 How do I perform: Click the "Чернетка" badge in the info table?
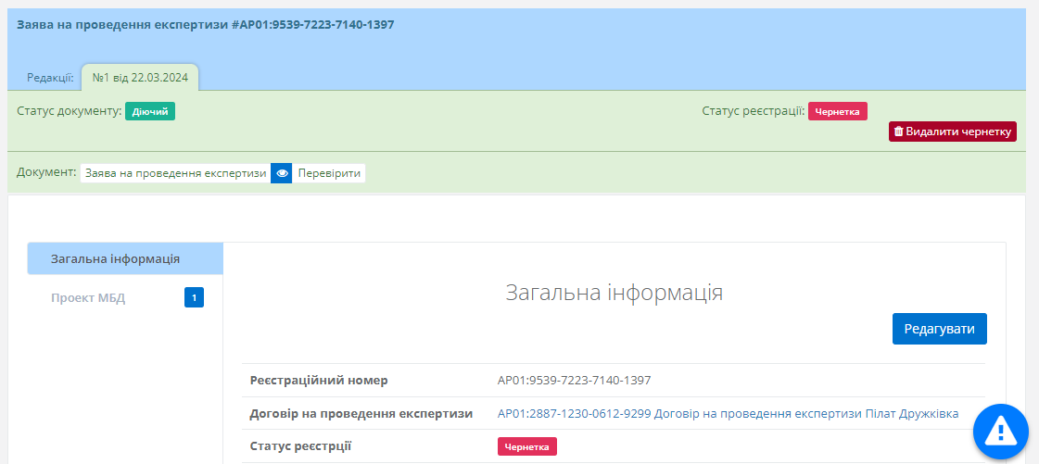click(x=526, y=446)
